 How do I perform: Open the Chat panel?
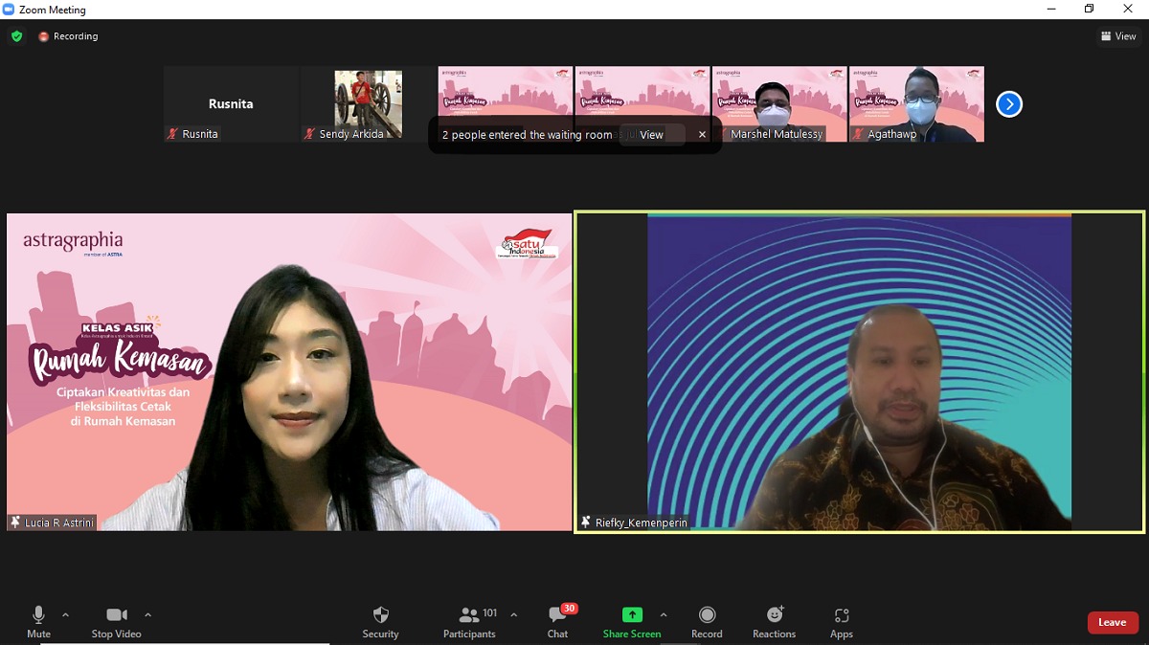pyautogui.click(x=558, y=621)
